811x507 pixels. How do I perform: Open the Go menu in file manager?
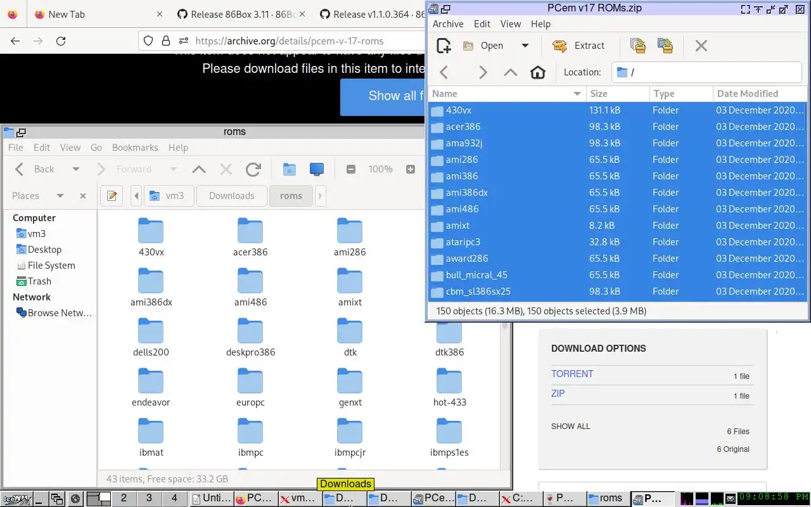point(96,147)
